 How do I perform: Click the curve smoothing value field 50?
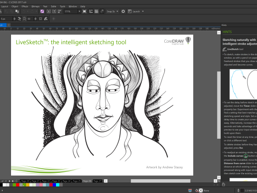pos(30,19)
